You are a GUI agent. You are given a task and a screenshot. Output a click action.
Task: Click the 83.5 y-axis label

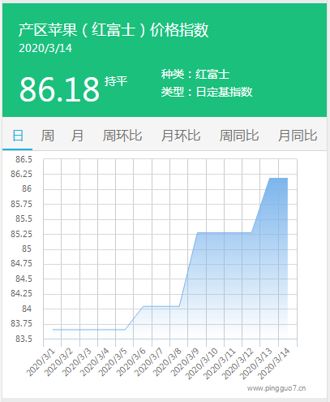(24, 339)
